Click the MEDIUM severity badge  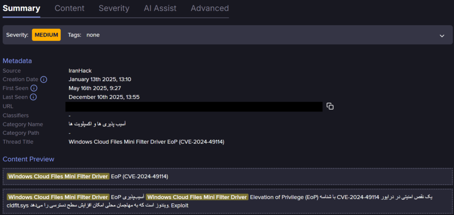click(46, 35)
